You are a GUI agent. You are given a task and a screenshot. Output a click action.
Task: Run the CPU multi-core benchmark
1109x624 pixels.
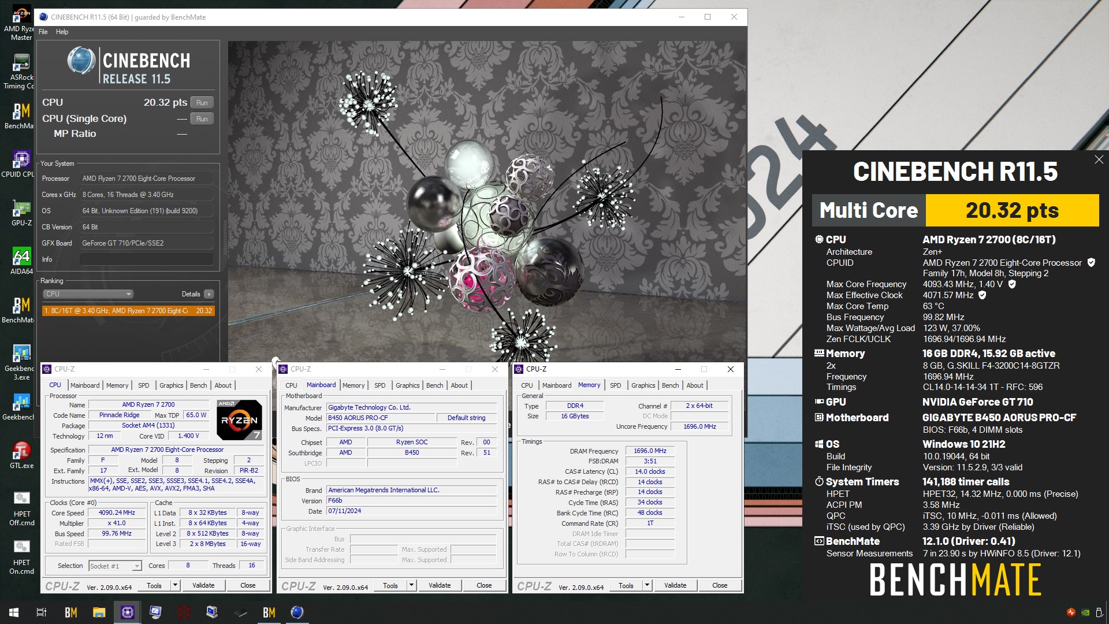coord(202,103)
